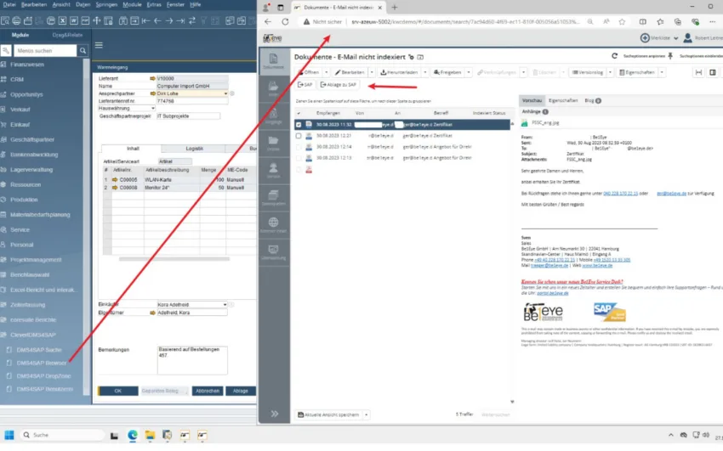
Task: Go to last record arrow in SAP toolbar
Action: tap(180, 20)
